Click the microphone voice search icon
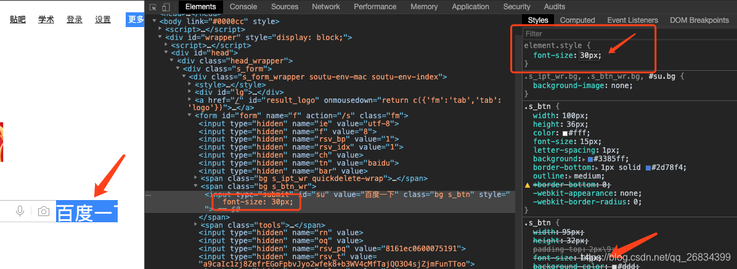This screenshot has width=737, height=269. (x=20, y=211)
